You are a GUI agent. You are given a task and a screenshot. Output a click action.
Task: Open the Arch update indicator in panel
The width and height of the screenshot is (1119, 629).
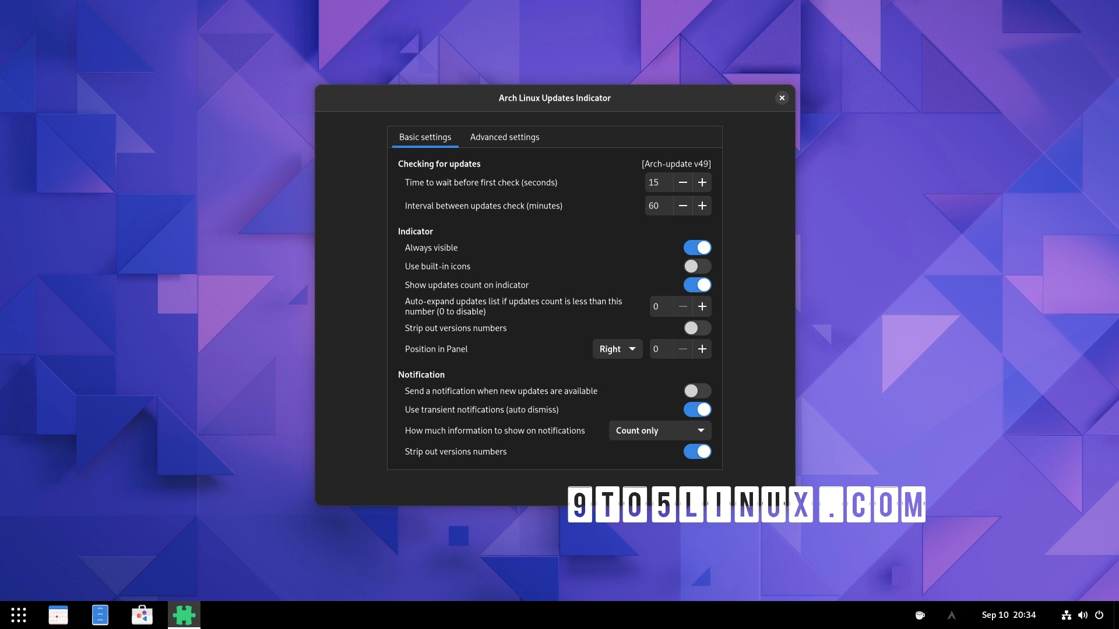(x=952, y=615)
